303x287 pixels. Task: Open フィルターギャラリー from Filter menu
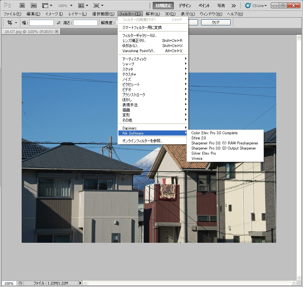(139, 36)
